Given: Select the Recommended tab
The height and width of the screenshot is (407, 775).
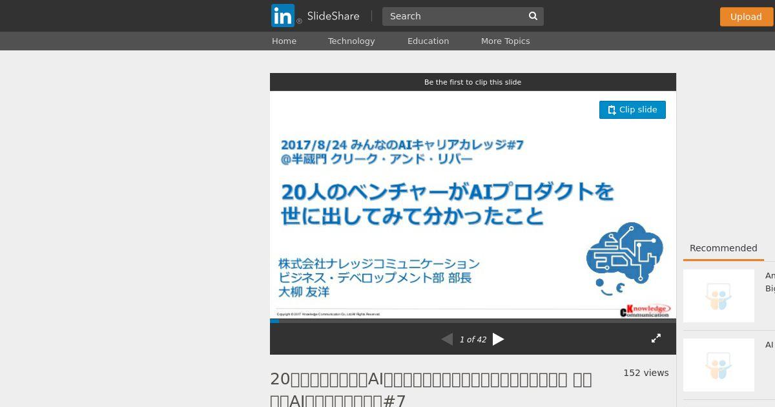Looking at the screenshot, I should [x=723, y=249].
